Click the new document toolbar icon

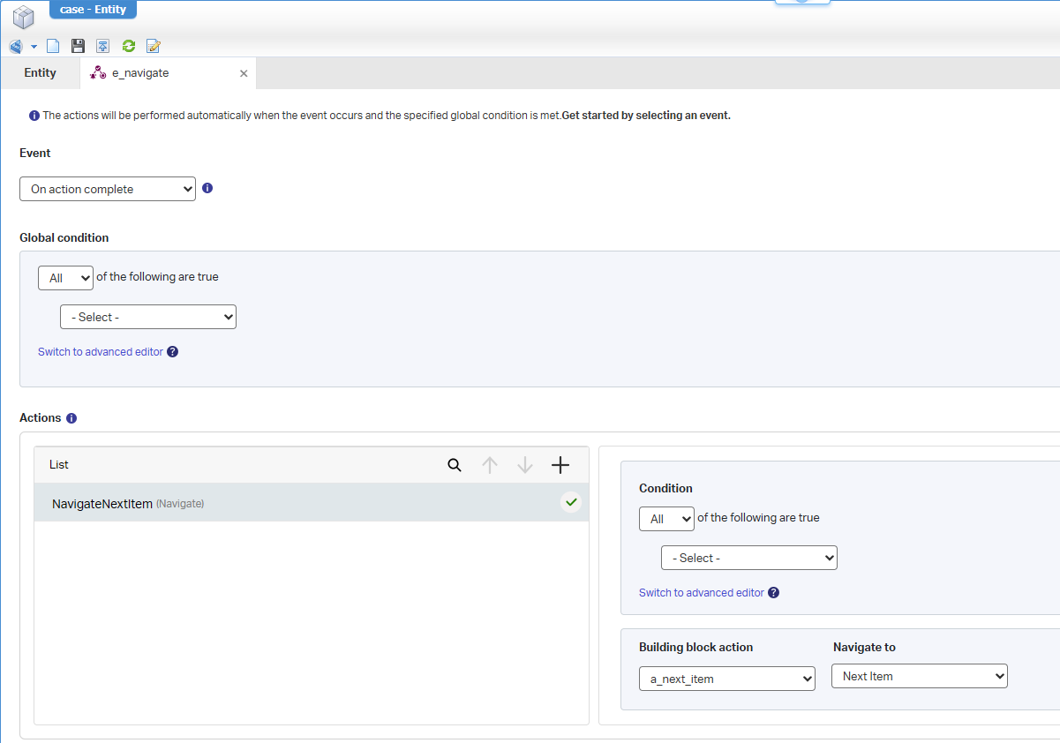(x=53, y=46)
